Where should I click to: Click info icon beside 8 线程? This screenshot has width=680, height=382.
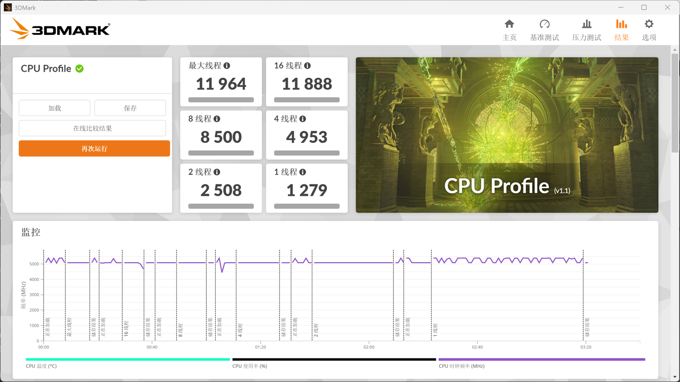(x=217, y=119)
